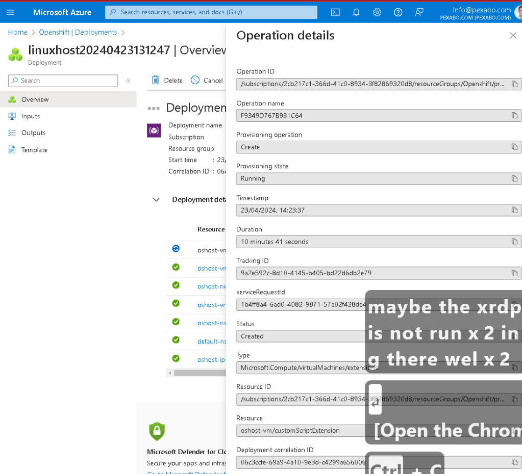Click the Cancel deployment button
This screenshot has height=474, width=522.
tap(207, 80)
